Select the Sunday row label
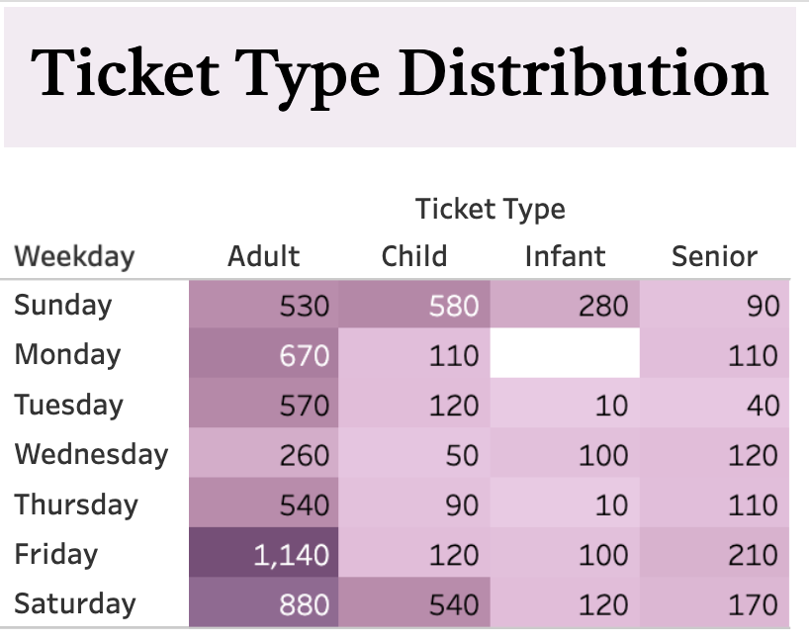 pos(63,305)
